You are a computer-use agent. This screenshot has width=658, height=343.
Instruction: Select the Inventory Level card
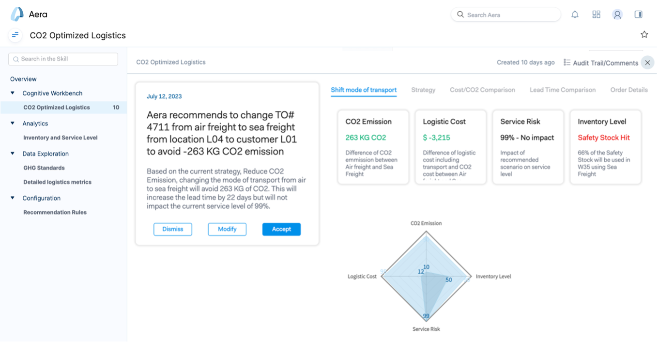(x=606, y=147)
